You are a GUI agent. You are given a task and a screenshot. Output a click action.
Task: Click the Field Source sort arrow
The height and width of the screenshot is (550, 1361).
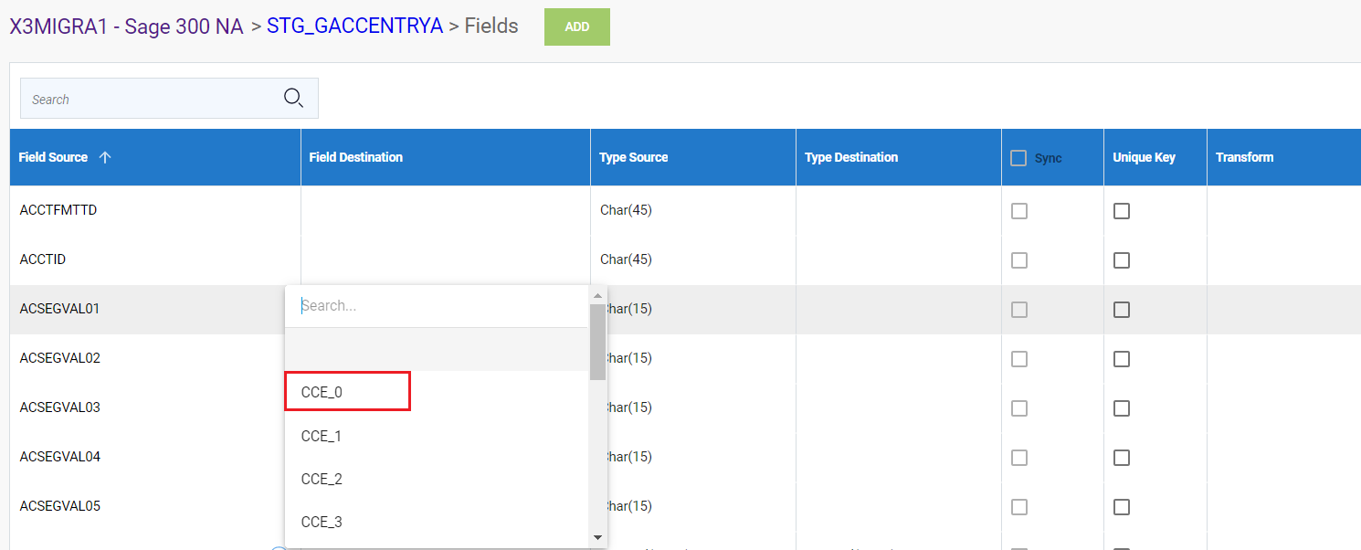[105, 157]
